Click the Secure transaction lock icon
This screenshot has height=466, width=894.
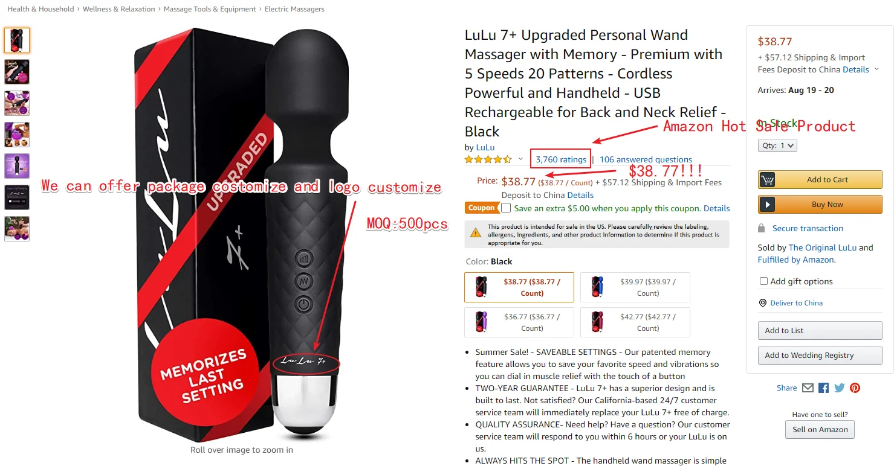[762, 228]
